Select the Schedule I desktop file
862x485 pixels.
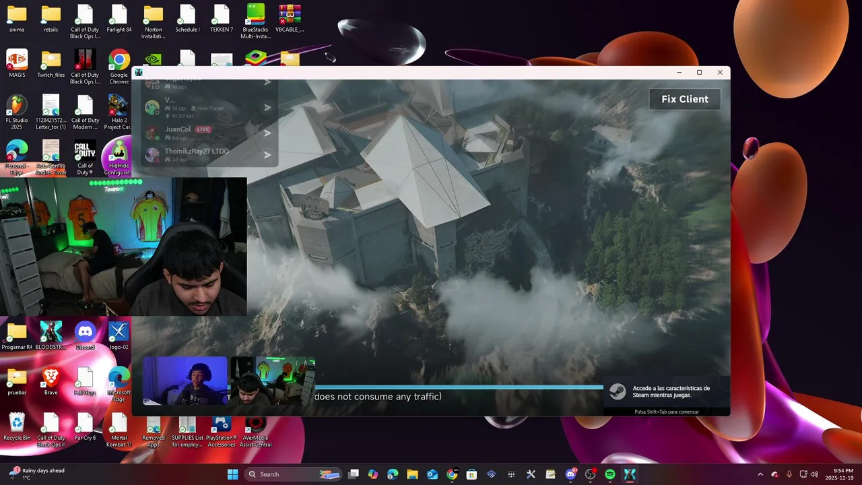[x=187, y=19]
